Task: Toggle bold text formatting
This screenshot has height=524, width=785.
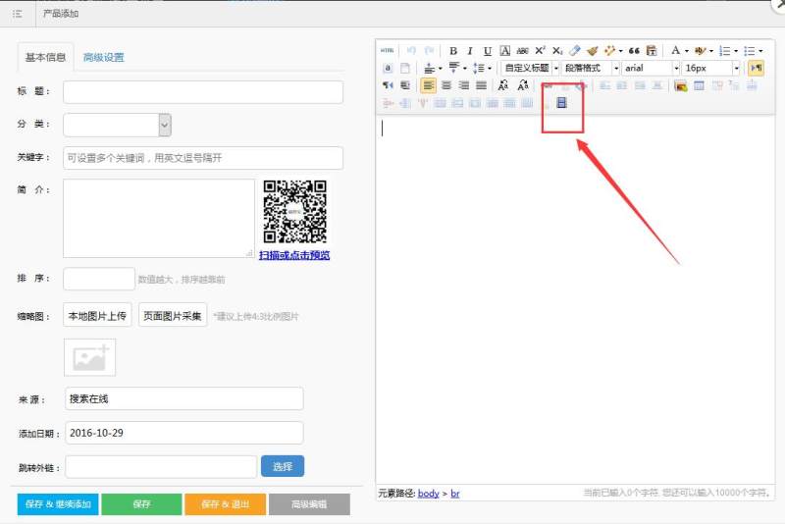Action: [x=453, y=51]
